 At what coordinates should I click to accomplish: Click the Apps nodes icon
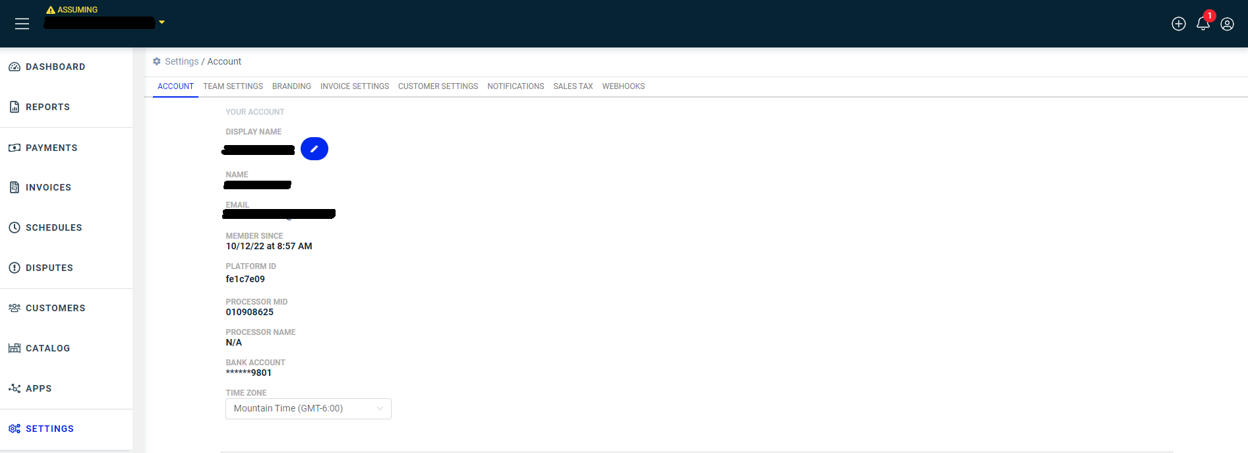pyautogui.click(x=15, y=388)
